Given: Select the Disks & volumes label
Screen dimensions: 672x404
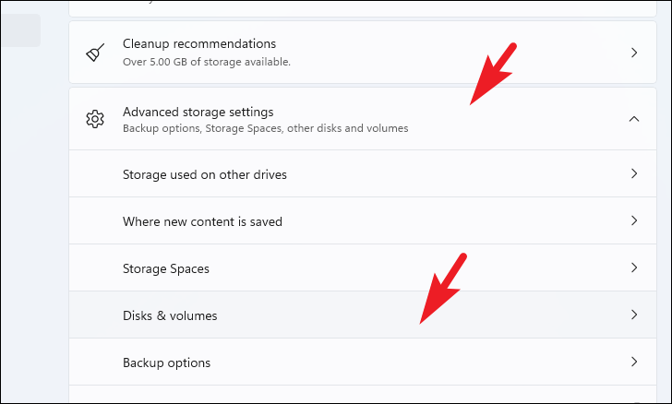Looking at the screenshot, I should coord(170,316).
